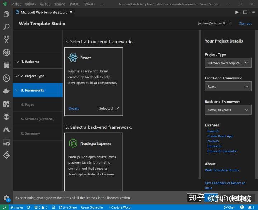The width and height of the screenshot is (258, 210).
Task: Open the editor More Actions ellipsis
Action: pos(253,12)
